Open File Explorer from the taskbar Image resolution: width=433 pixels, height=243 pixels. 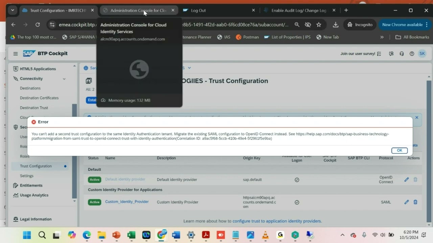click(x=101, y=235)
